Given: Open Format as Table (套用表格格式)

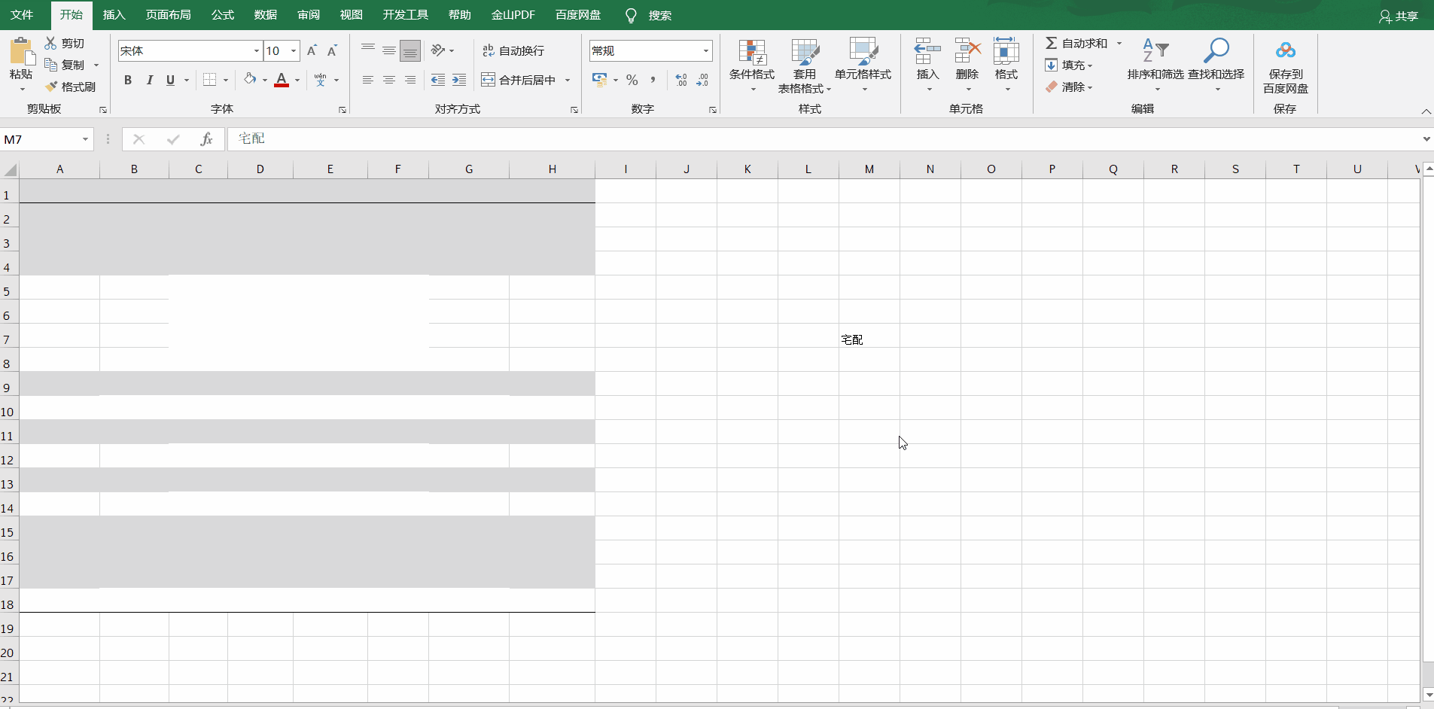Looking at the screenshot, I should 805,65.
